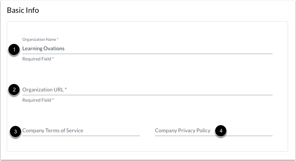Image resolution: width=296 pixels, height=161 pixels.
Task: Click the word Terms in the service placeholder
Action: coord(53,131)
